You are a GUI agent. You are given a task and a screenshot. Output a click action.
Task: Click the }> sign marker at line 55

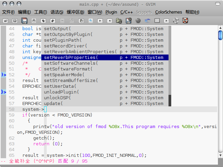[x=3, y=92]
